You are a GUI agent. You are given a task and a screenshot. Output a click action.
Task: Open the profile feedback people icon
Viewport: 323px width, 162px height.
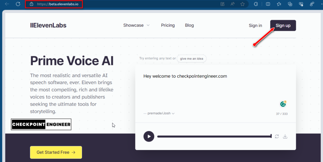tap(312, 4)
